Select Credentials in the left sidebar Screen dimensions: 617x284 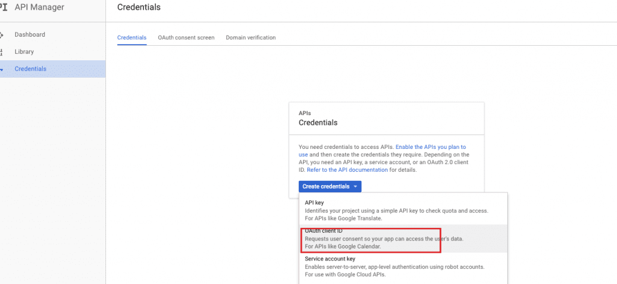pos(53,69)
